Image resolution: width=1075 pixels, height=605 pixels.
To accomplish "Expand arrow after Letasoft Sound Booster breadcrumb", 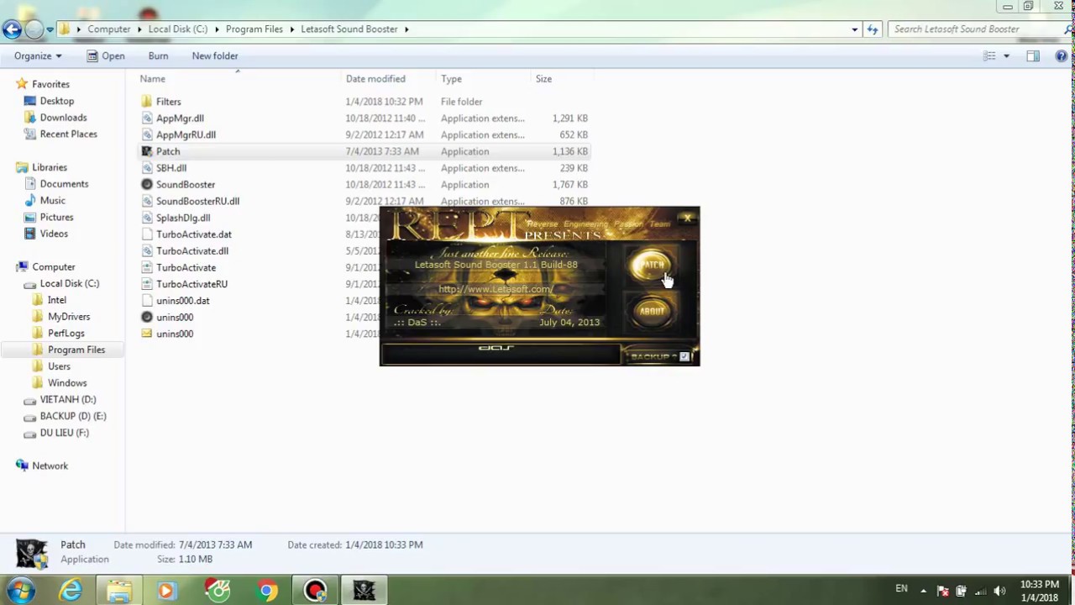I will tap(406, 29).
